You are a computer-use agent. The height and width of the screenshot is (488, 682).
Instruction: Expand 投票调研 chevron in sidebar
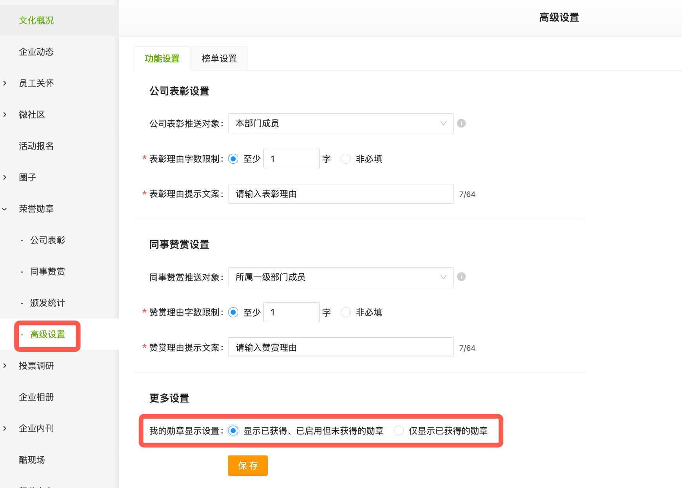pyautogui.click(x=5, y=366)
